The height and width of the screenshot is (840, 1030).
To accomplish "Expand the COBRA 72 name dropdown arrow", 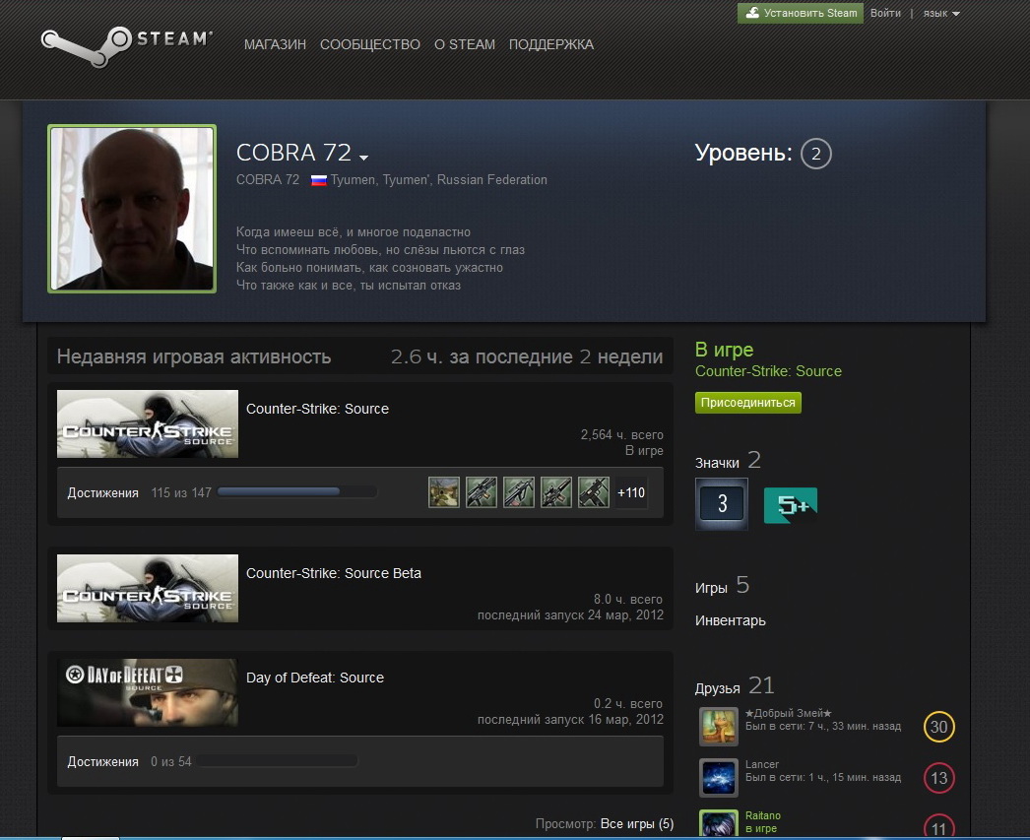I will click(363, 158).
